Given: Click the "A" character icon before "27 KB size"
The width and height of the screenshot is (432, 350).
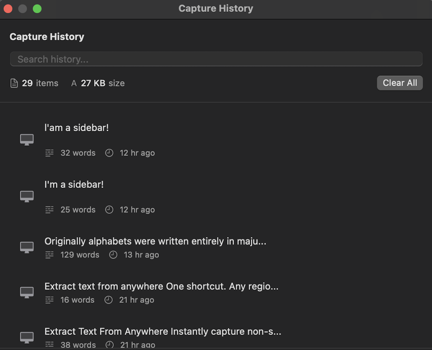Looking at the screenshot, I should [x=74, y=83].
